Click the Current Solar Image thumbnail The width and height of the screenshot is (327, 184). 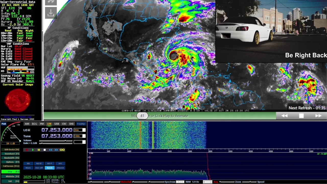click(18, 100)
